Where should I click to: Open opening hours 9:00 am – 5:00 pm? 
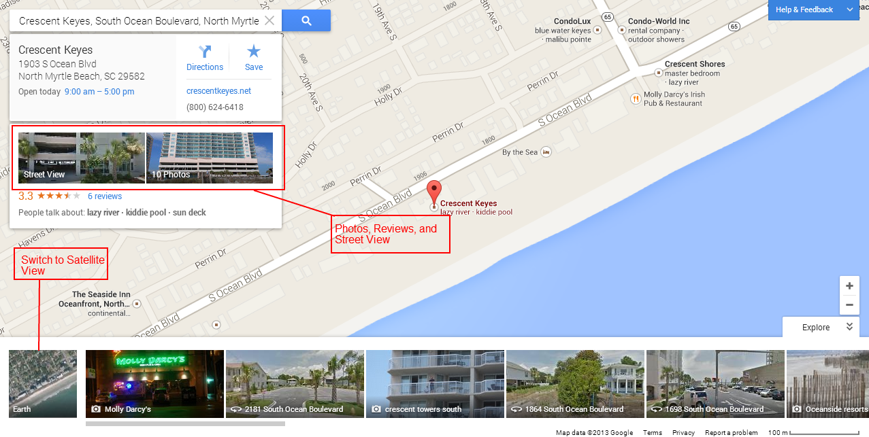click(x=99, y=92)
